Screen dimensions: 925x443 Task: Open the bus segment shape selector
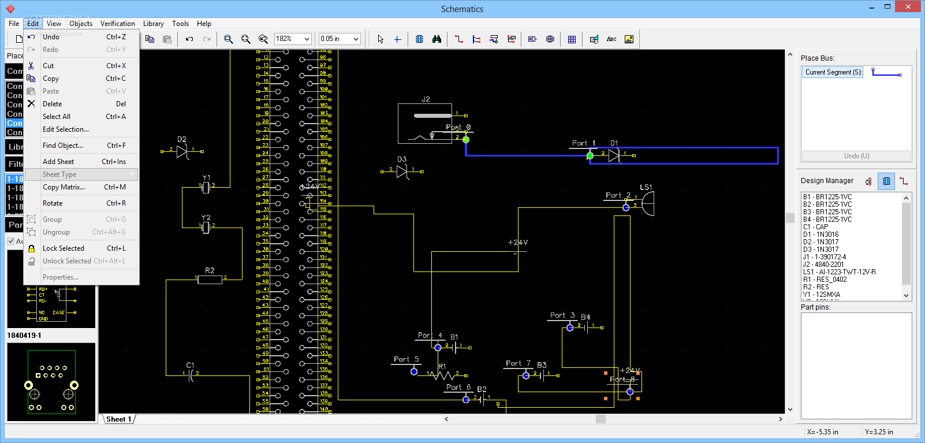pyautogui.click(x=886, y=72)
